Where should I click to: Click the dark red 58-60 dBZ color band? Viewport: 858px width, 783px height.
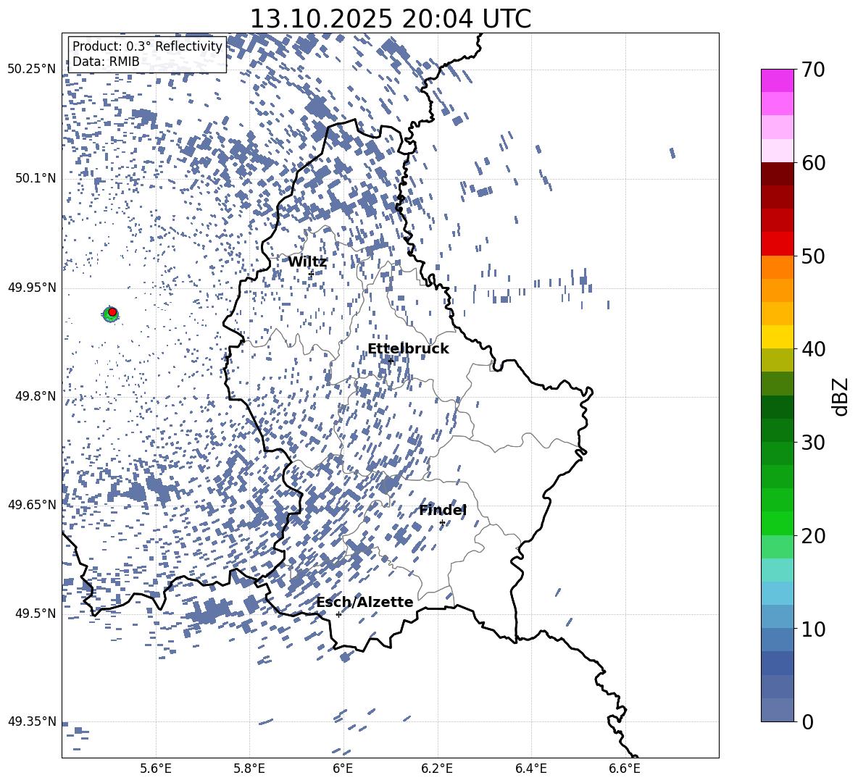pyautogui.click(x=778, y=174)
